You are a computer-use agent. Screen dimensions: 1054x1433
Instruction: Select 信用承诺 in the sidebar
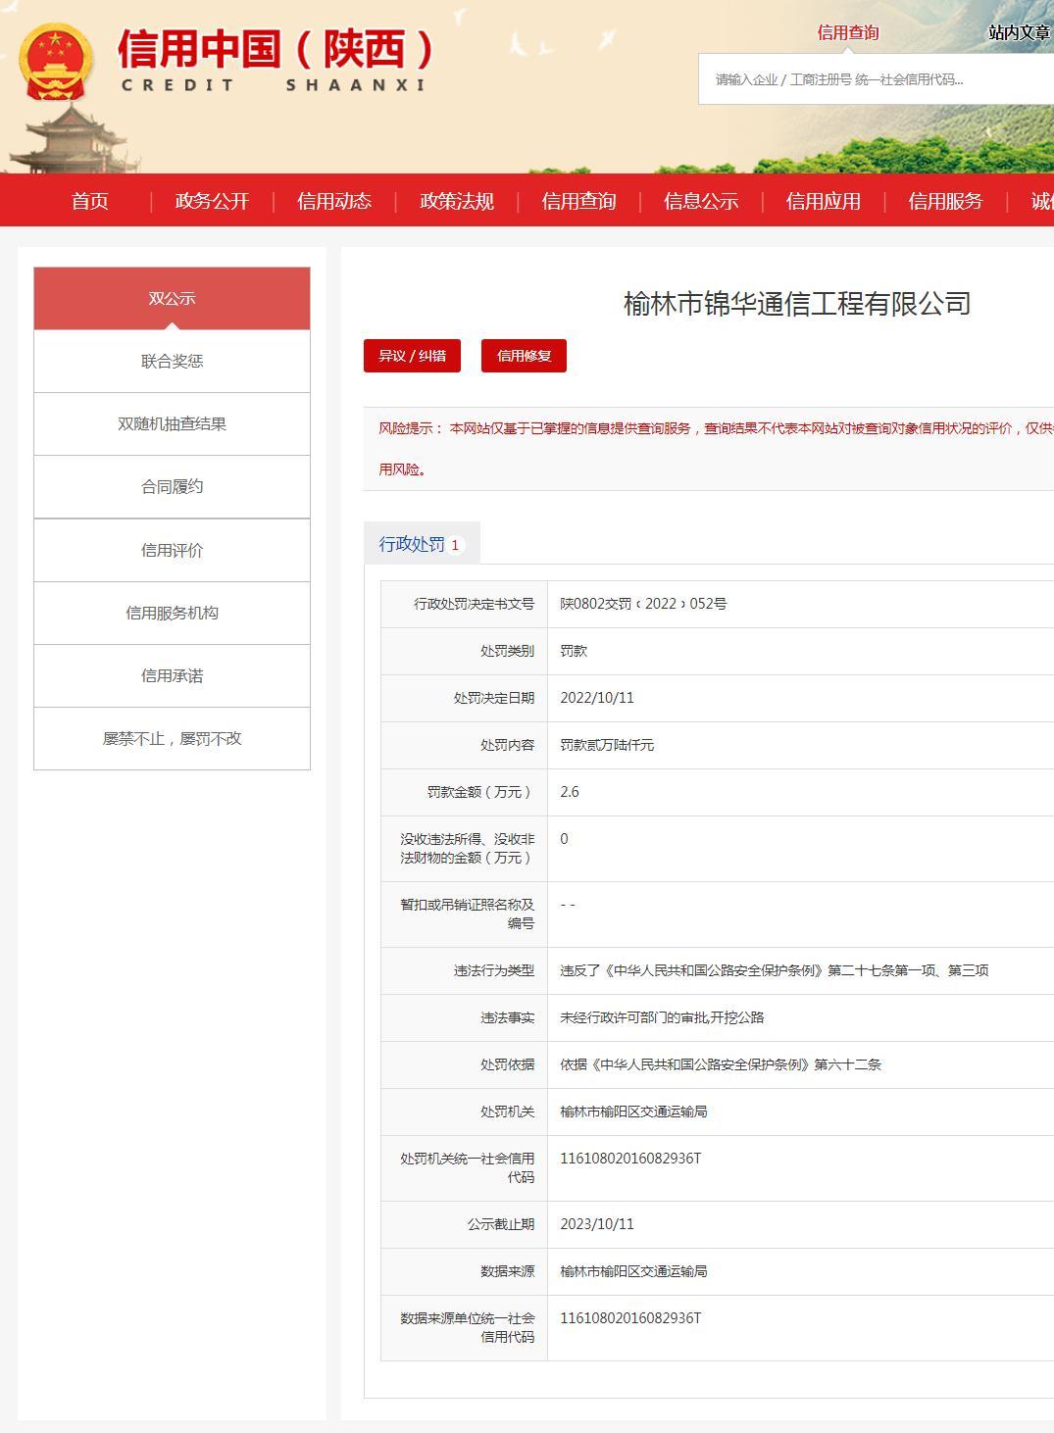pyautogui.click(x=172, y=675)
